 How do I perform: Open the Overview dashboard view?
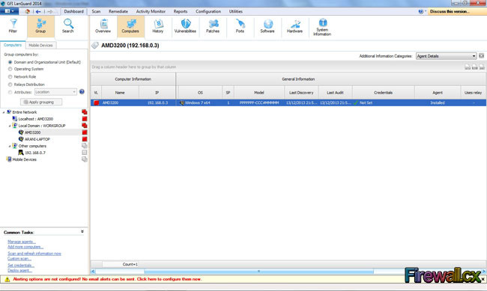[103, 26]
